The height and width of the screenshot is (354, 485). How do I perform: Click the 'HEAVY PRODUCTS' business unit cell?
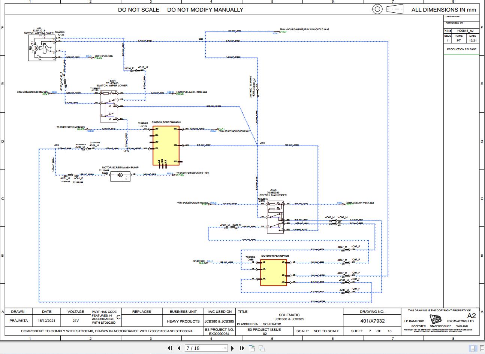coord(183,321)
